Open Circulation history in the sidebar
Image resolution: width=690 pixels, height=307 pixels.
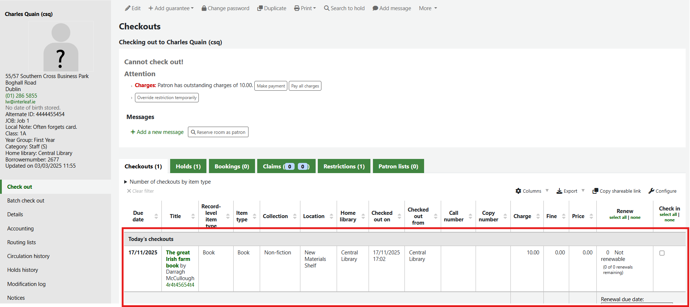tap(28, 256)
